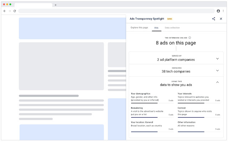Click the share icon in panel header
The image size is (228, 142).
[213, 19]
